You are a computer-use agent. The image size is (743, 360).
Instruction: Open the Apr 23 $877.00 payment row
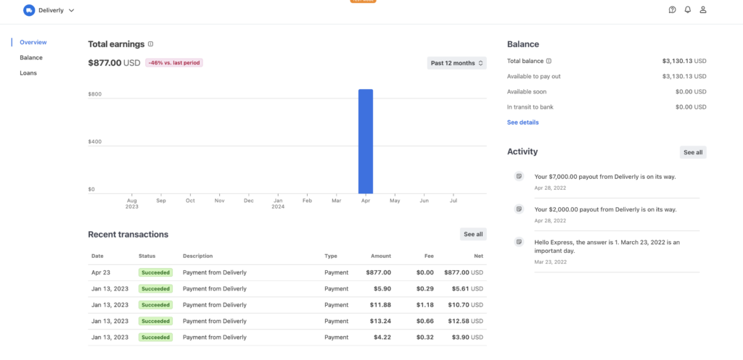287,272
